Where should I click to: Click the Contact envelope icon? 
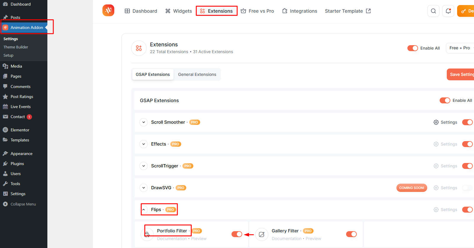5,117
